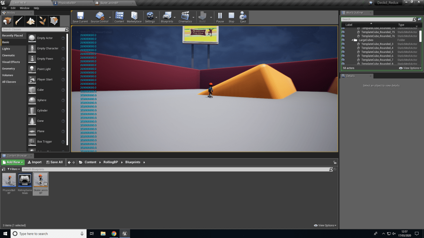Open the Filters dropdown in Content Browser

coord(13,169)
